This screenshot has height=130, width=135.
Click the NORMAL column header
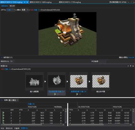58,107
